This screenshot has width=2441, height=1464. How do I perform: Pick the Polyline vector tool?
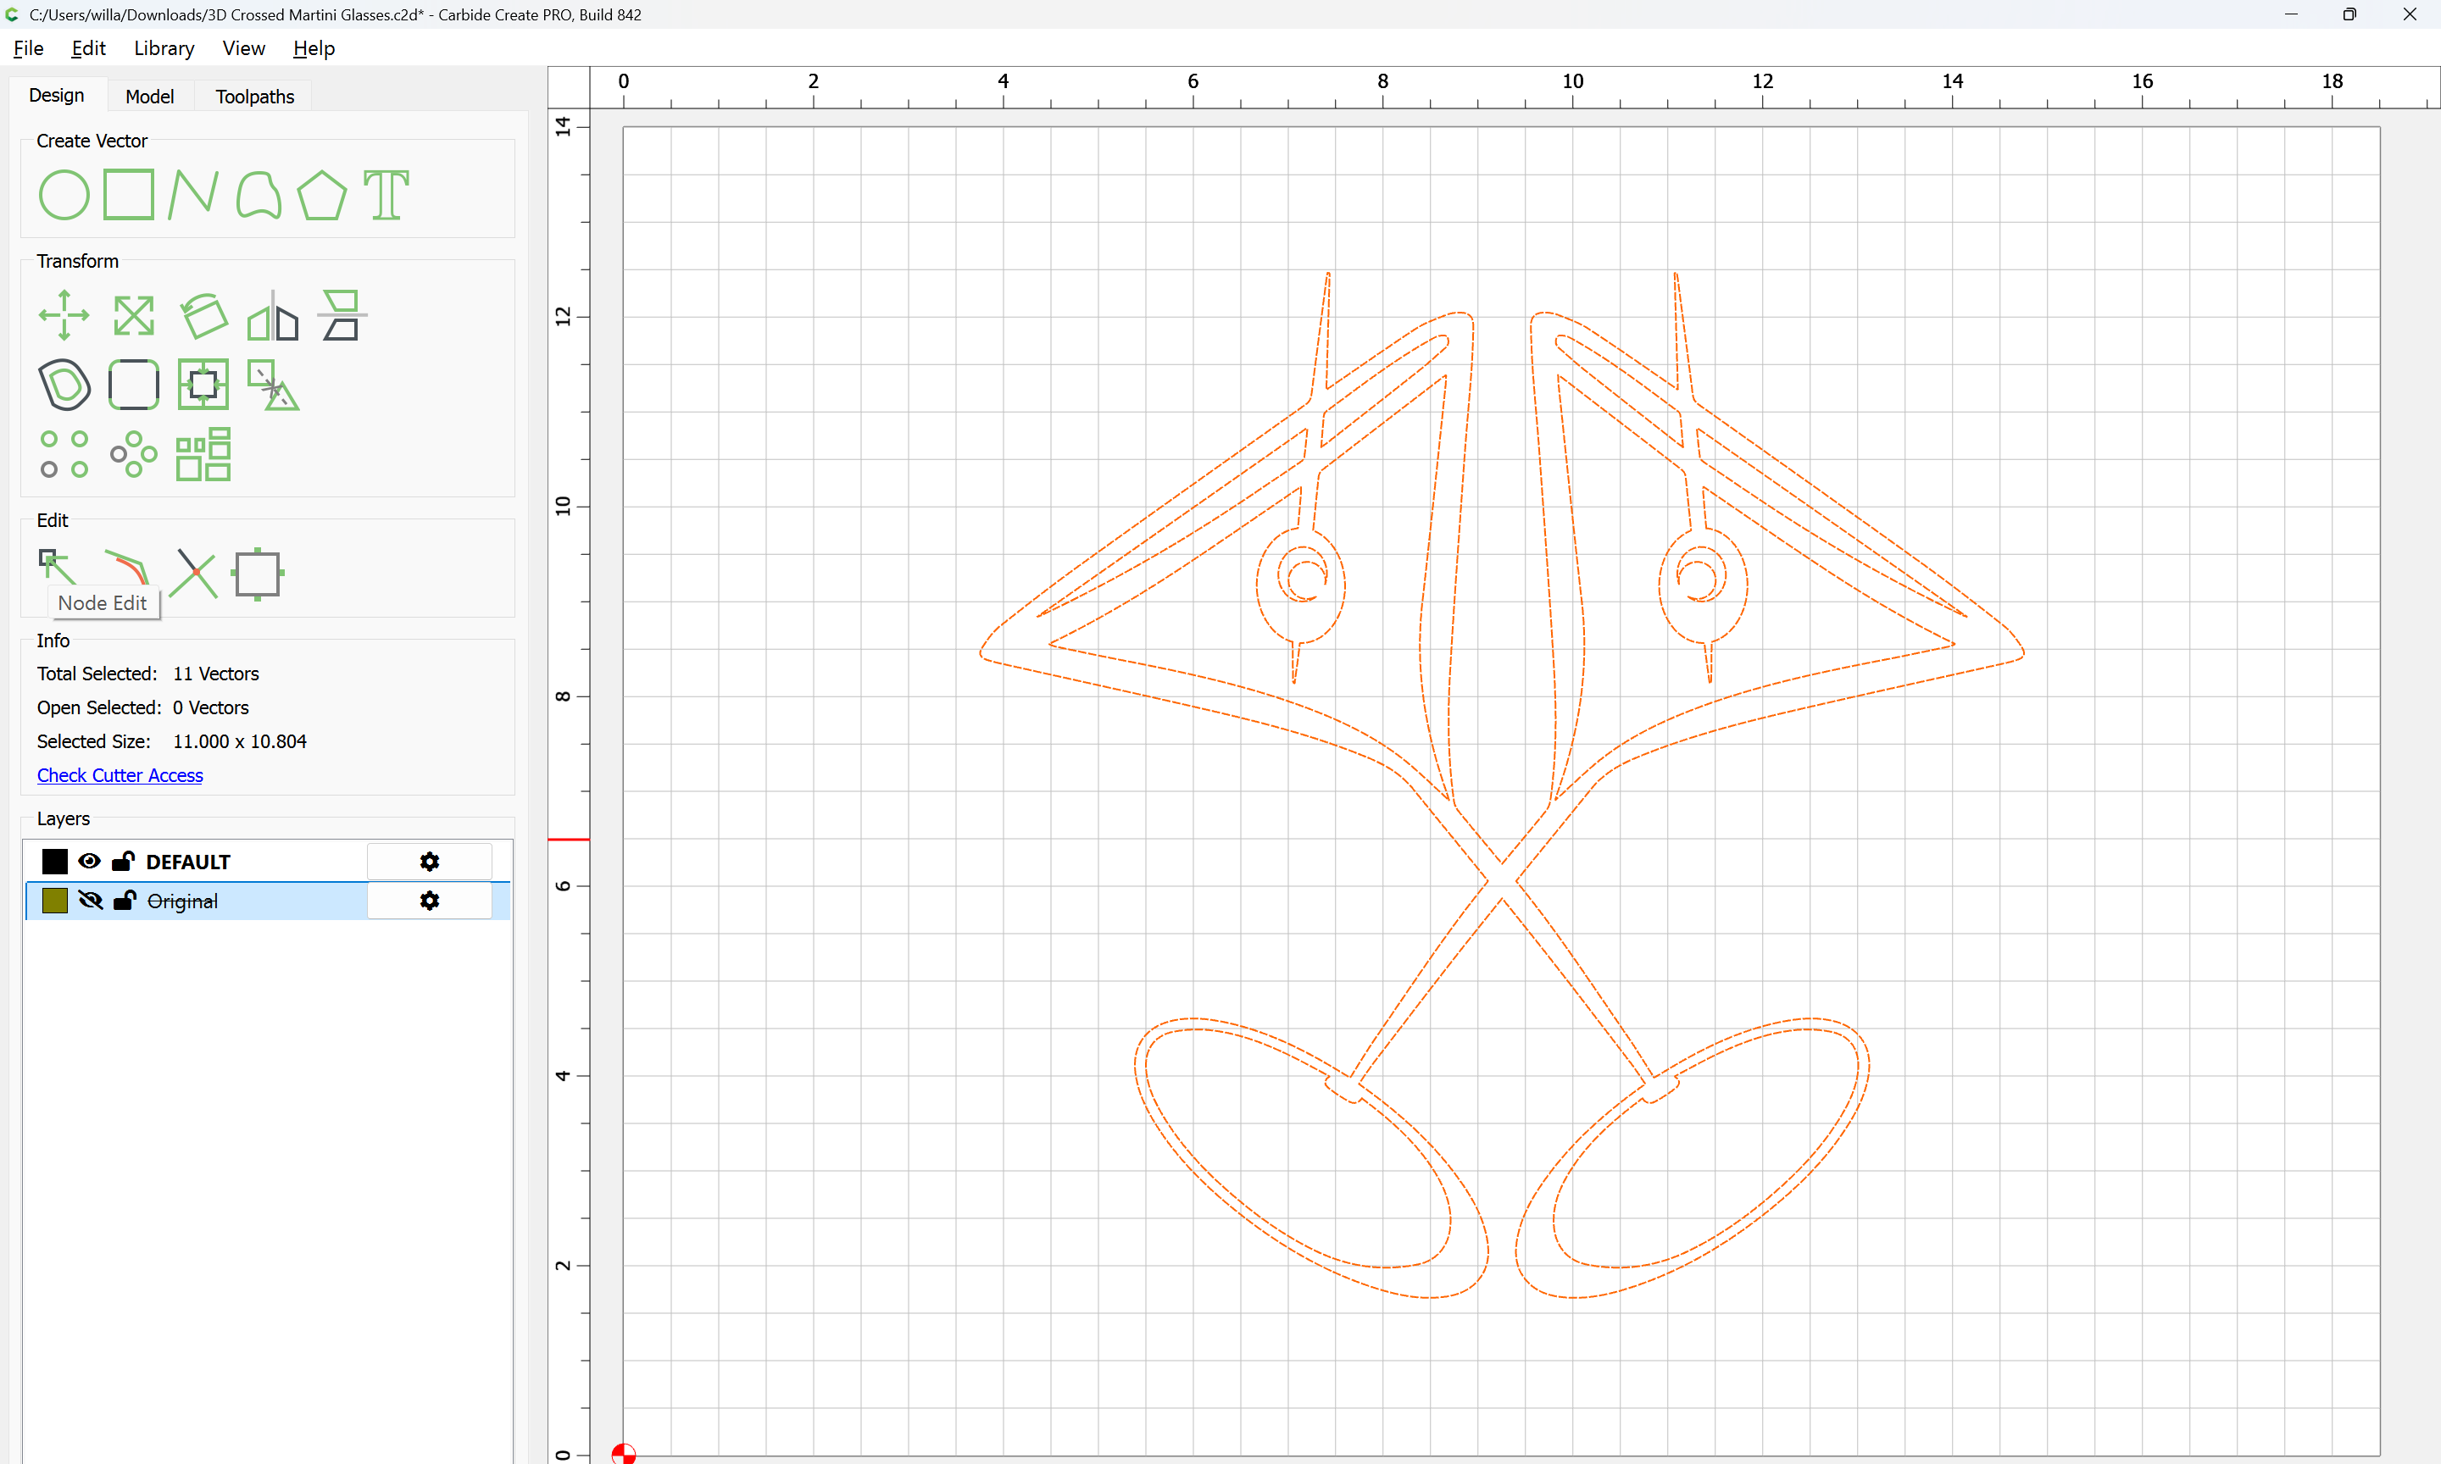(x=192, y=193)
